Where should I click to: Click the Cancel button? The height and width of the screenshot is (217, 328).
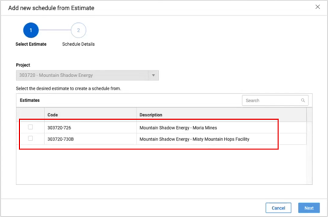point(278,208)
